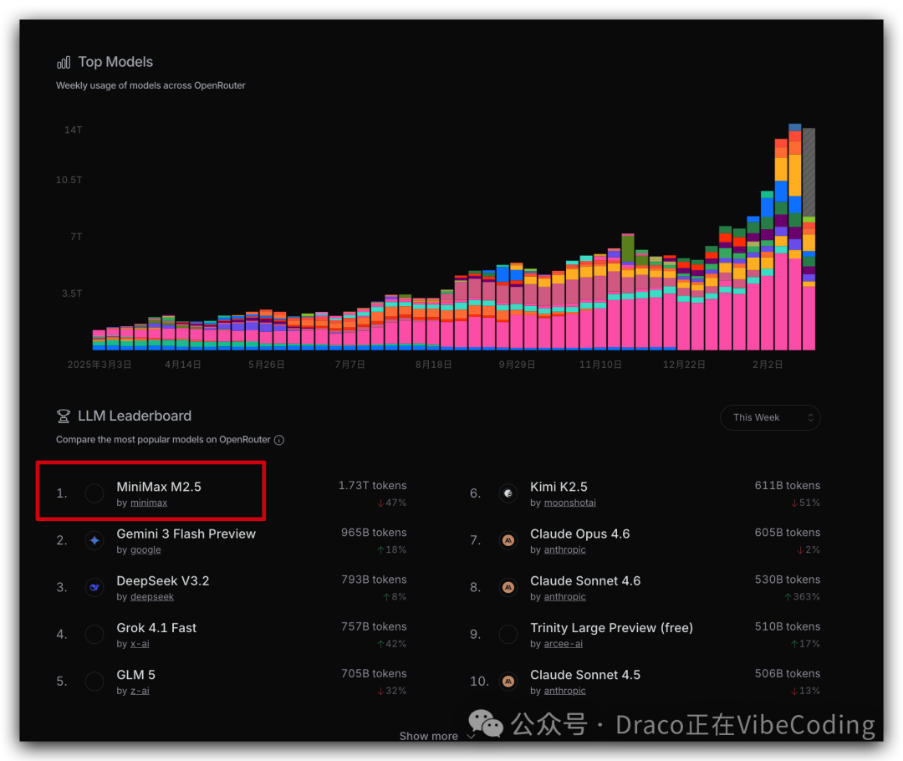The width and height of the screenshot is (903, 761).
Task: Follow the anthropic link under Claude Sonnet 4.6
Action: 565,597
